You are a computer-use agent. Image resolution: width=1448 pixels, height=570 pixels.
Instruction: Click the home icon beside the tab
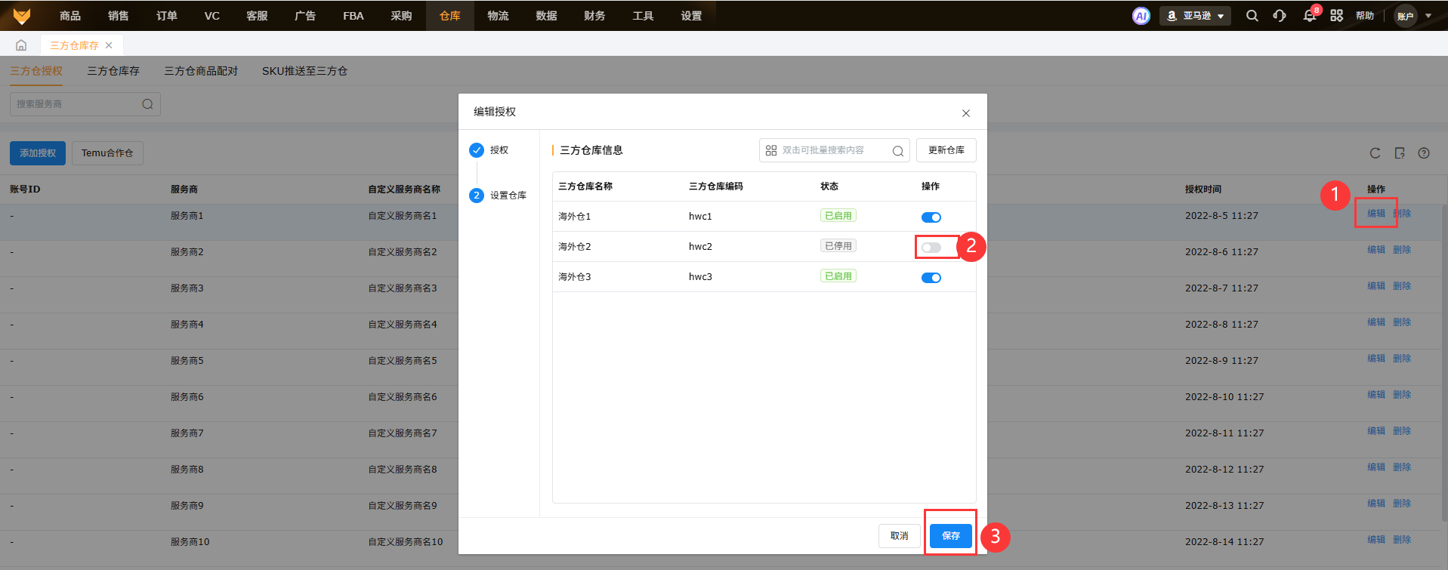pyautogui.click(x=21, y=45)
